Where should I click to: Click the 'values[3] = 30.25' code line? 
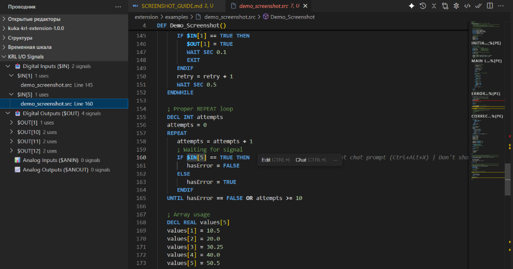[195, 247]
